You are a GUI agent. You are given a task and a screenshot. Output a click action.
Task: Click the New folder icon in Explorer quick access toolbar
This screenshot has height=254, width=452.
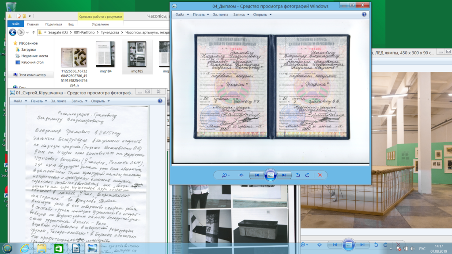point(25,16)
